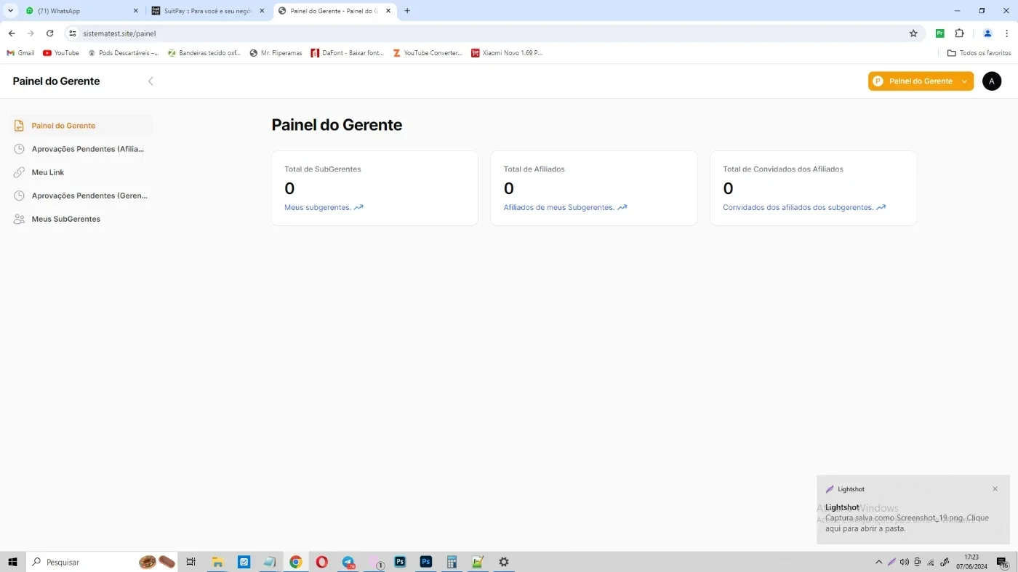Viewport: 1018px width, 572px height.
Task: Open a new browser tab
Action: (407, 11)
